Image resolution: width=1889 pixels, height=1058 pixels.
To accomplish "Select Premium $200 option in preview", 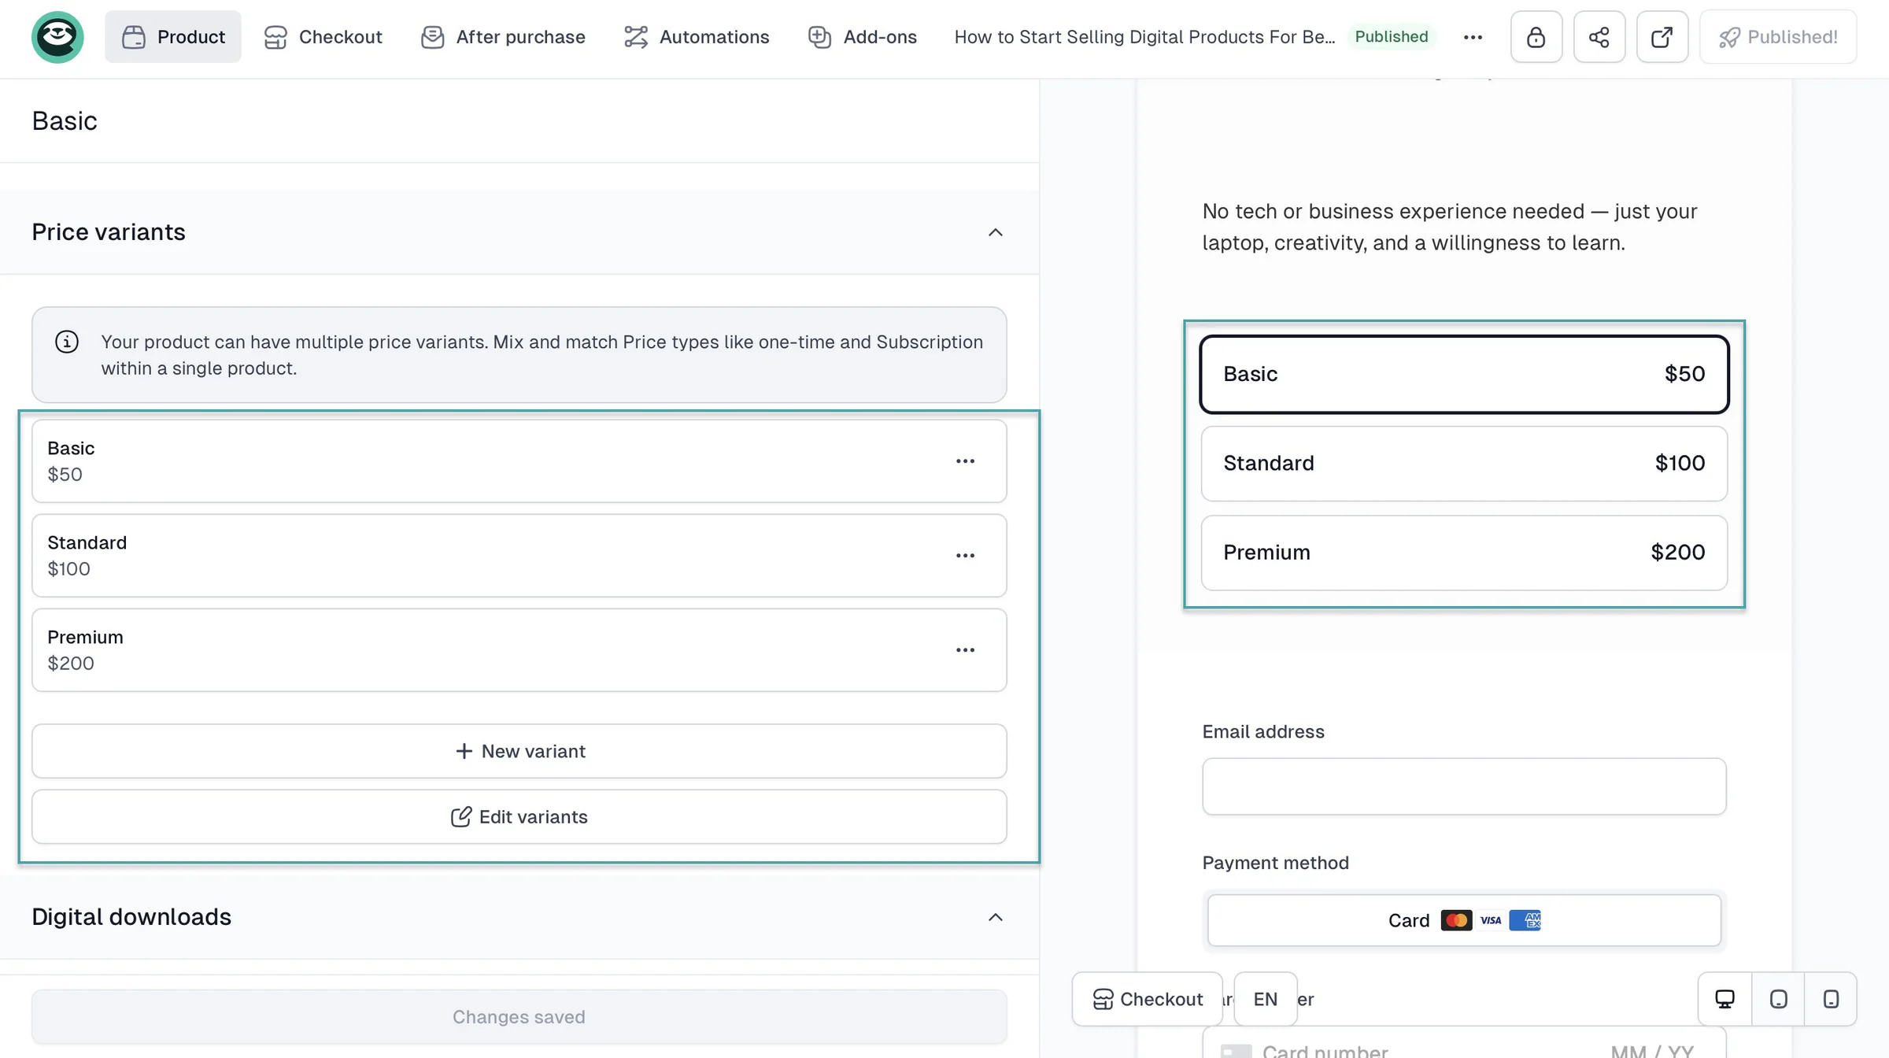I will pyautogui.click(x=1464, y=553).
